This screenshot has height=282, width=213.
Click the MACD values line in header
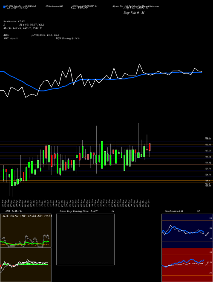click(x=23, y=28)
